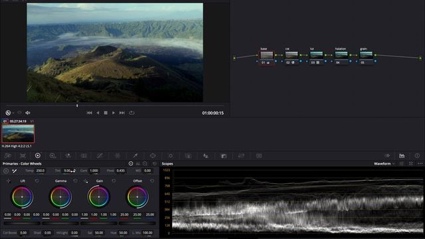Image resolution: width=425 pixels, height=239 pixels.
Task: Open the Blur palette
Action: click(x=206, y=156)
